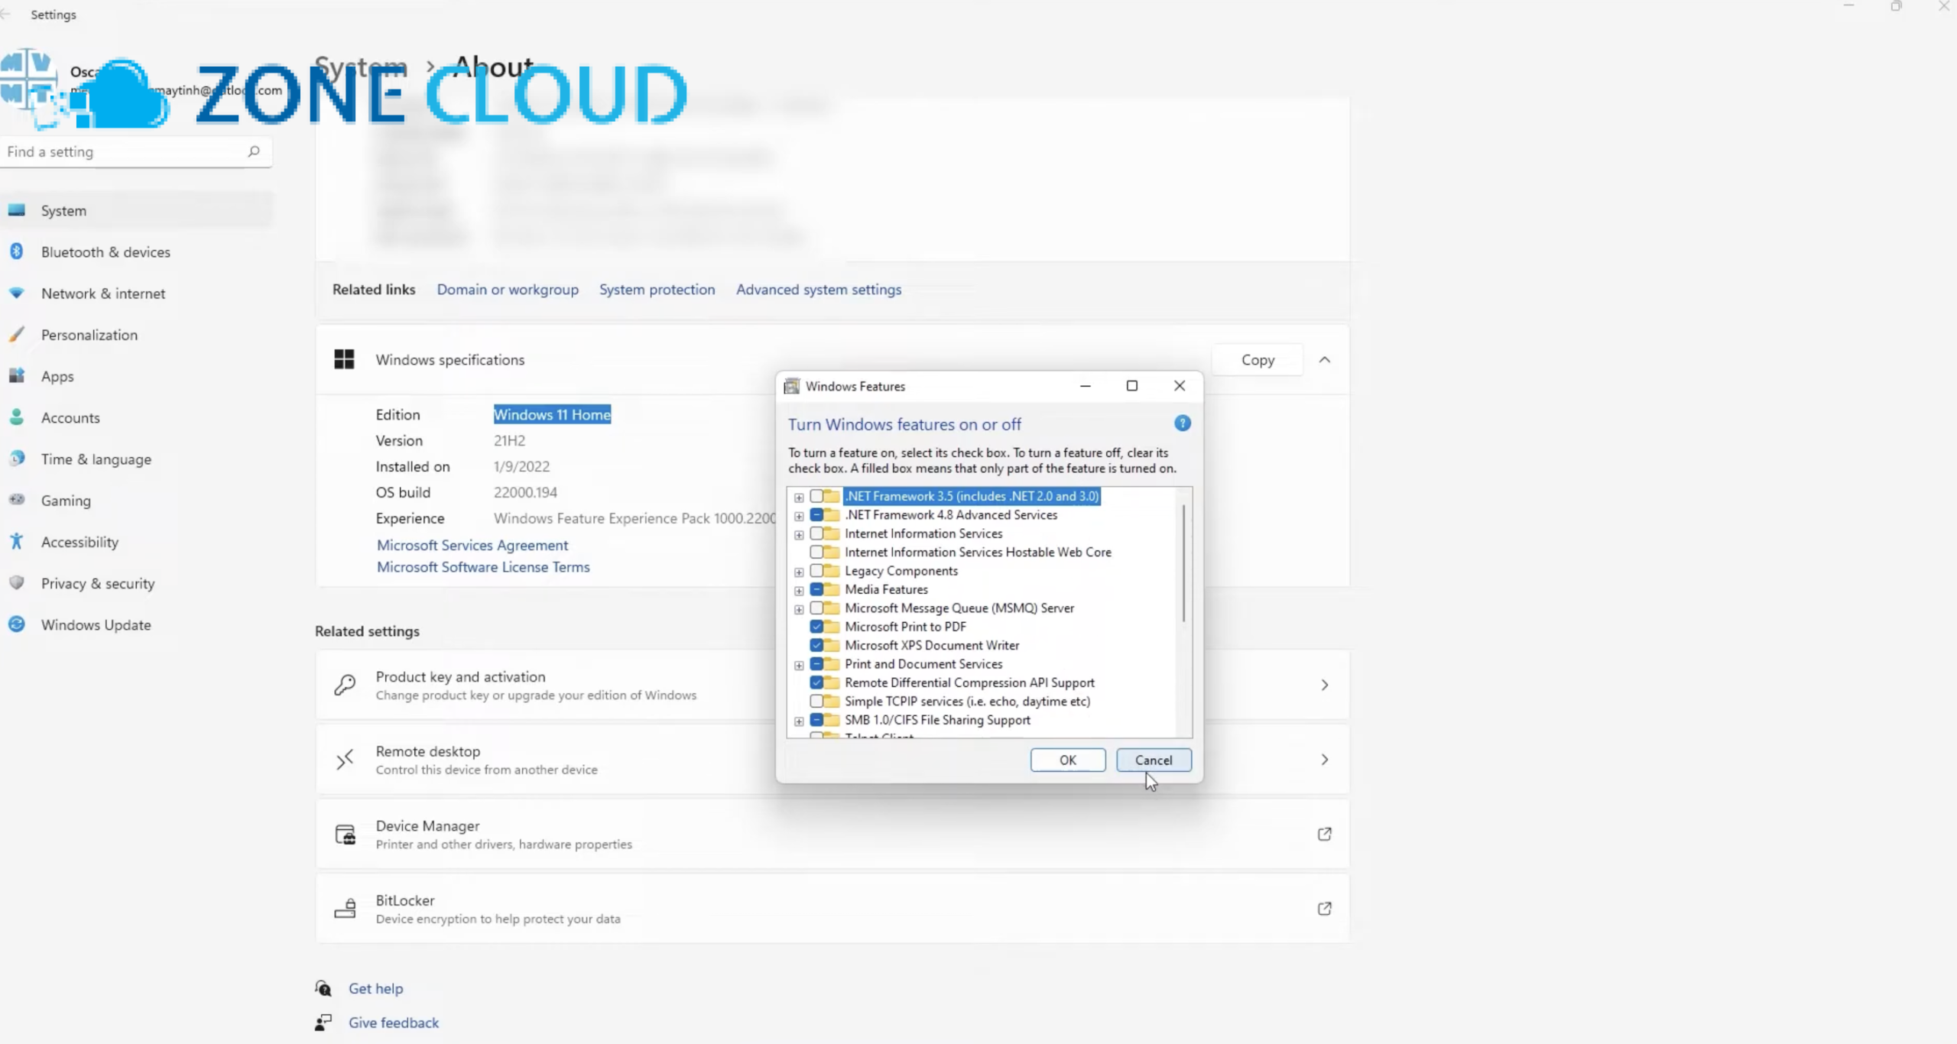Click the Accessibility figure icon
Image resolution: width=1957 pixels, height=1044 pixels.
point(16,542)
